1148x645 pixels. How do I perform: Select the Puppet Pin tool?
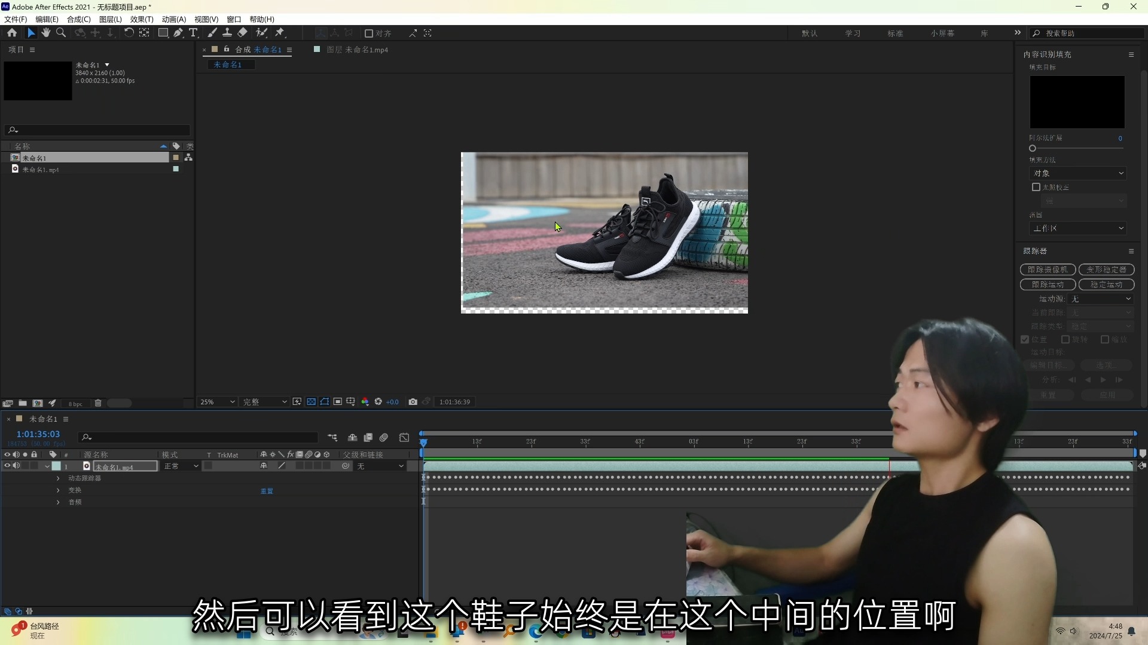click(280, 33)
